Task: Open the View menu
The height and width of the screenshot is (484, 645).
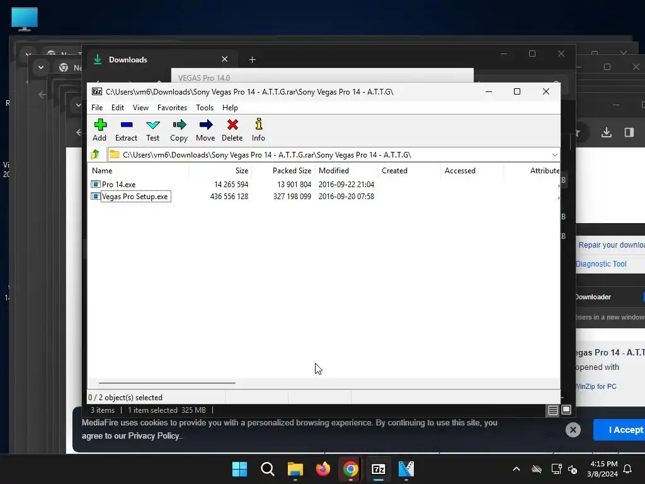Action: tap(140, 107)
